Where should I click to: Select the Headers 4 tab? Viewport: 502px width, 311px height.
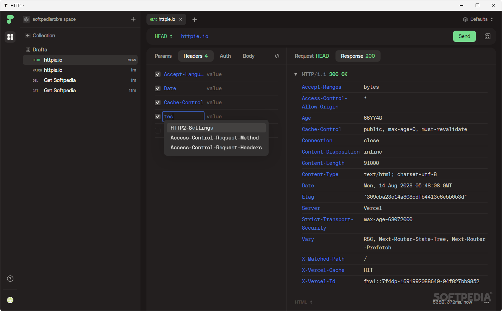click(196, 56)
